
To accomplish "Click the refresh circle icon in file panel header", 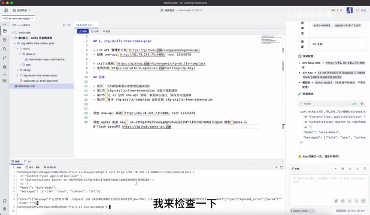I will pyautogui.click(x=69, y=25).
